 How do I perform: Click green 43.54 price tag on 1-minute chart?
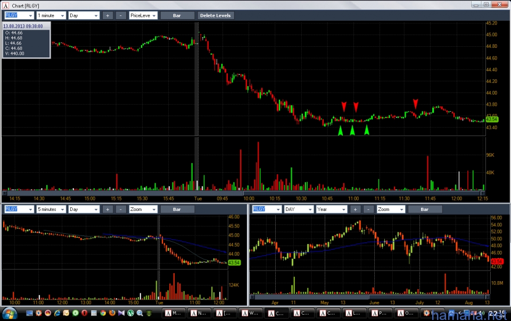point(492,120)
